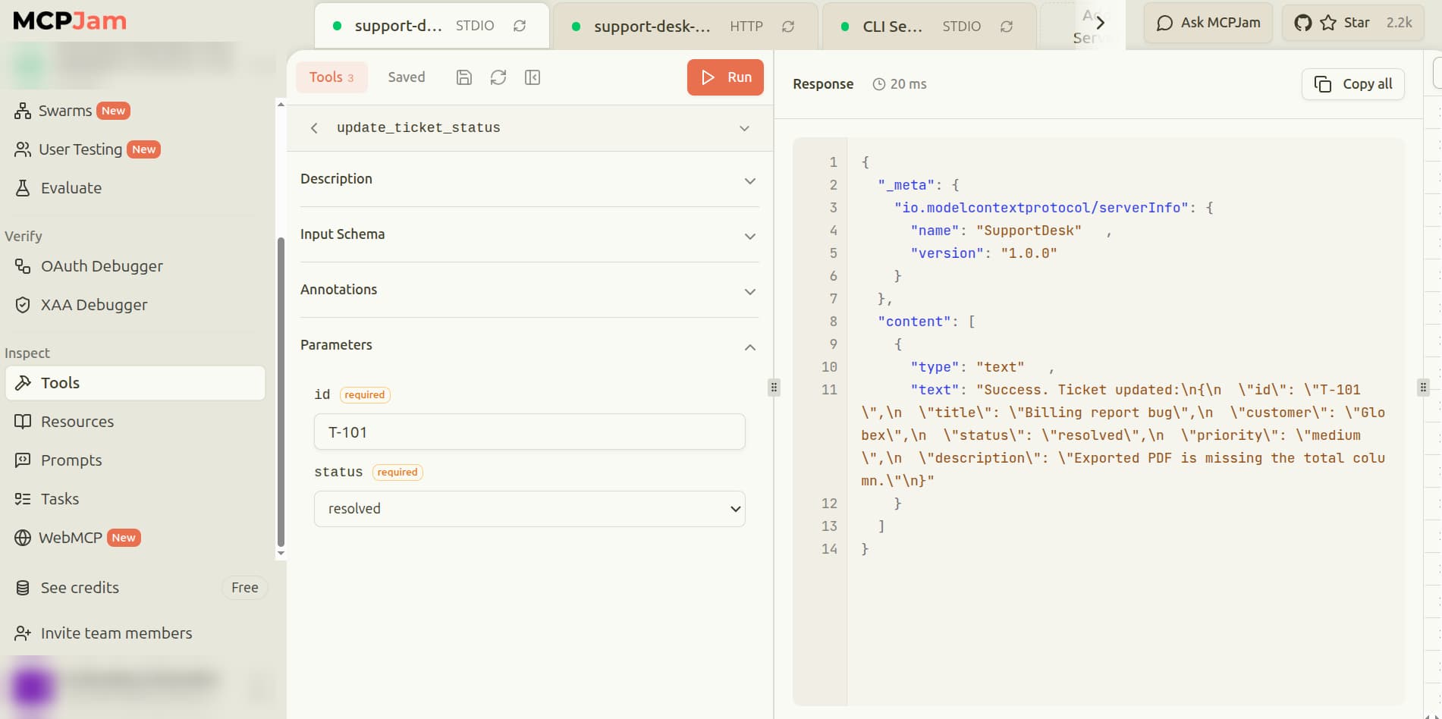The height and width of the screenshot is (719, 1442).
Task: Click reconnect icon on support-desk HTTP tab
Action: [x=788, y=27]
